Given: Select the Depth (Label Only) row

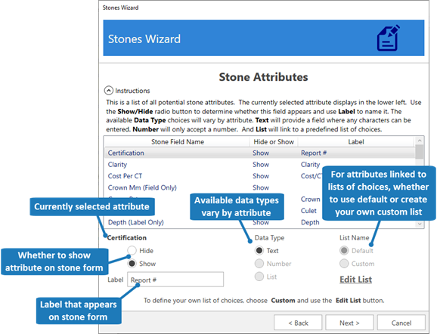Looking at the screenshot, I should tap(259, 223).
